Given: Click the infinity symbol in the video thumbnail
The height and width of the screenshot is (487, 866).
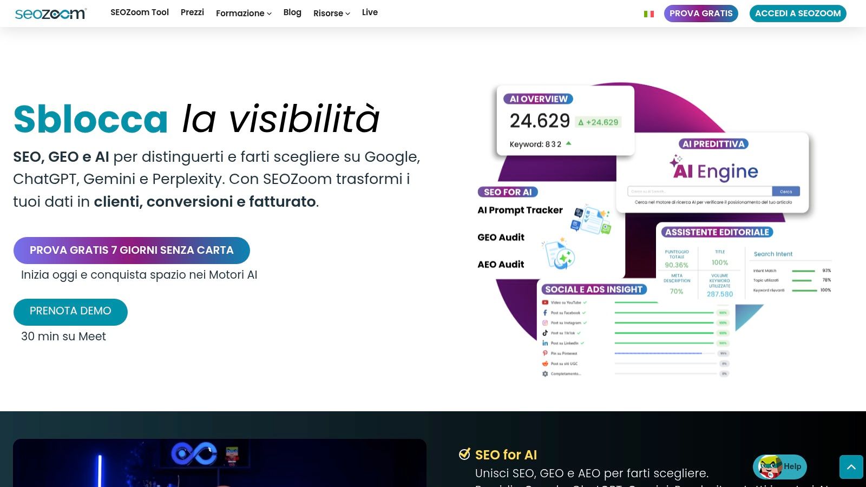Looking at the screenshot, I should click(x=194, y=453).
